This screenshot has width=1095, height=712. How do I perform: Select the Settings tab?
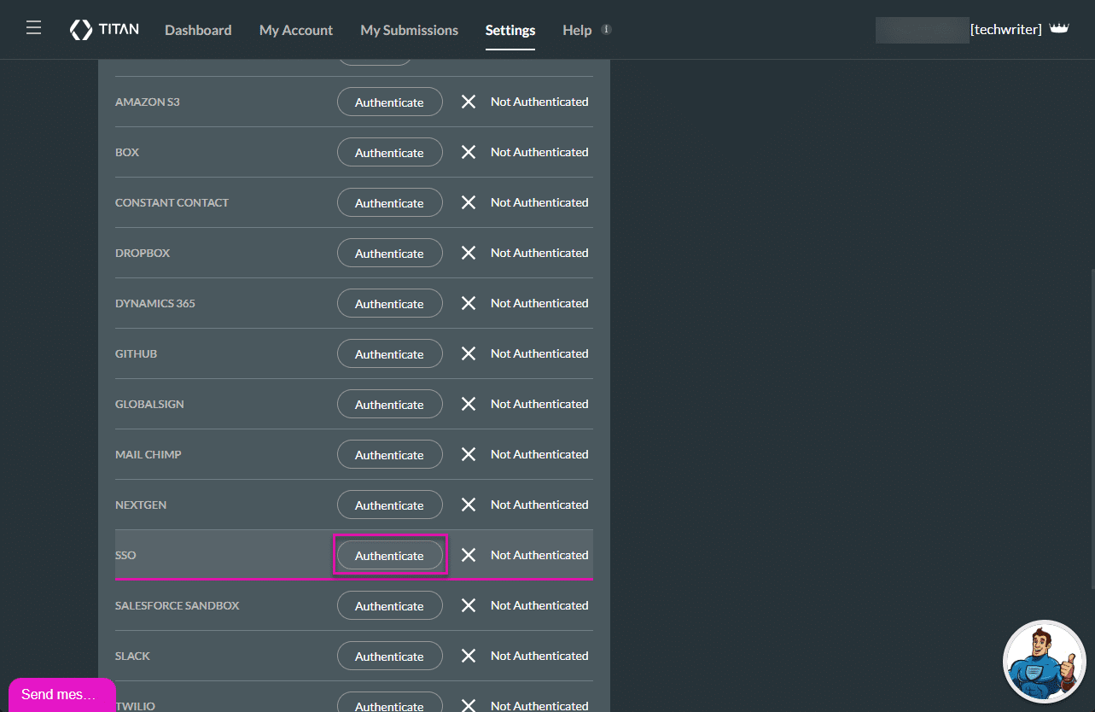point(510,30)
